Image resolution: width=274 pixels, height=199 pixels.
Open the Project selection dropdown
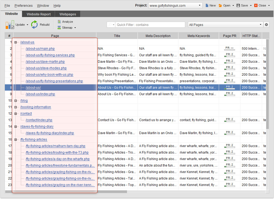pos(200,5)
